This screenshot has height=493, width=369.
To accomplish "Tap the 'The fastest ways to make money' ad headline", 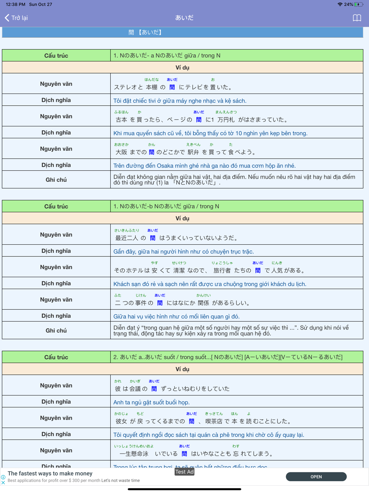I will 50,473.
